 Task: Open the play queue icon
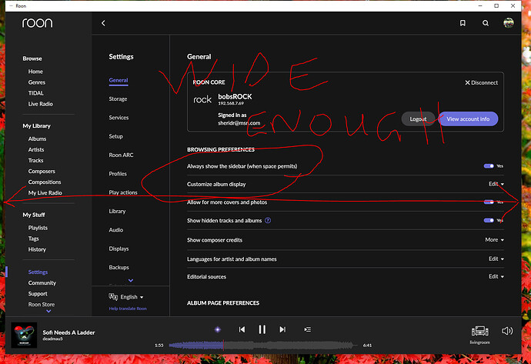click(x=308, y=329)
